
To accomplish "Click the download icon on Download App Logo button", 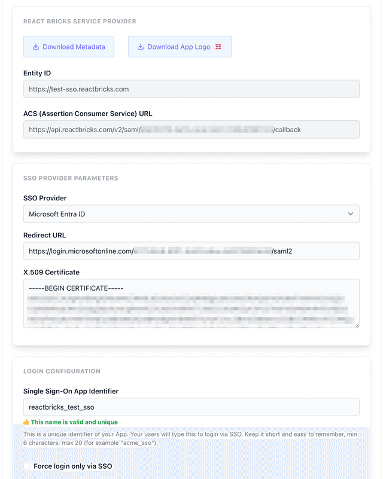I will (x=140, y=47).
